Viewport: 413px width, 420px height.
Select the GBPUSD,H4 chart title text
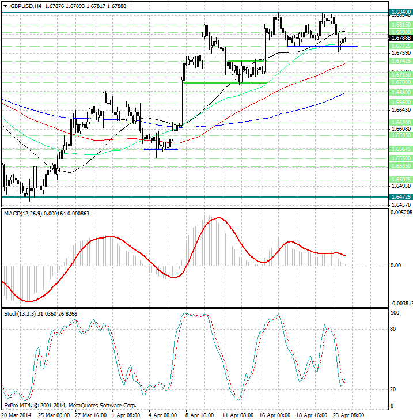coord(26,6)
